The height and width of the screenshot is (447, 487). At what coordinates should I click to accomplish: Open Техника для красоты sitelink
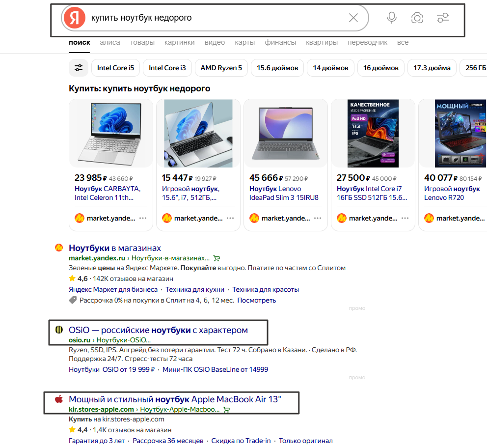click(266, 289)
